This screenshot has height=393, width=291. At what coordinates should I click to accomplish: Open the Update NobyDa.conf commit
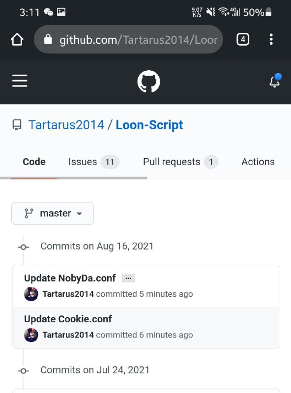70,278
